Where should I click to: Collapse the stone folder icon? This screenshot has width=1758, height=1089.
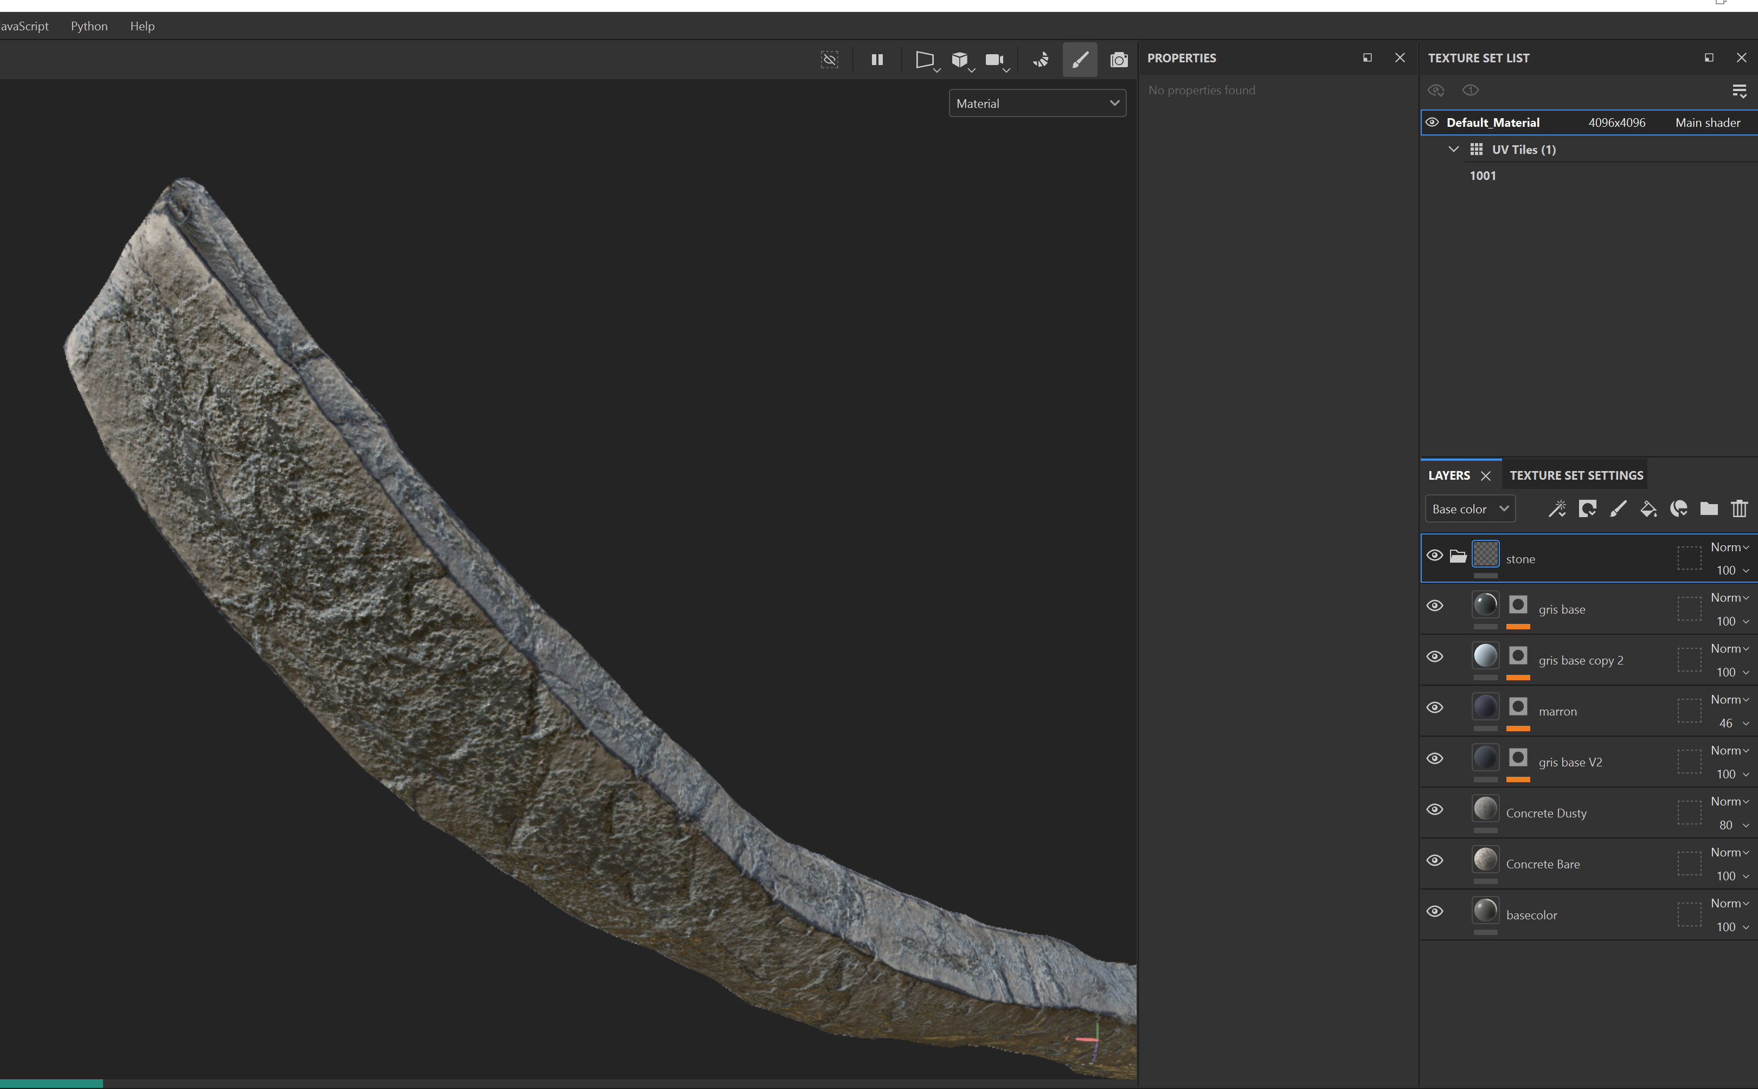pos(1458,555)
